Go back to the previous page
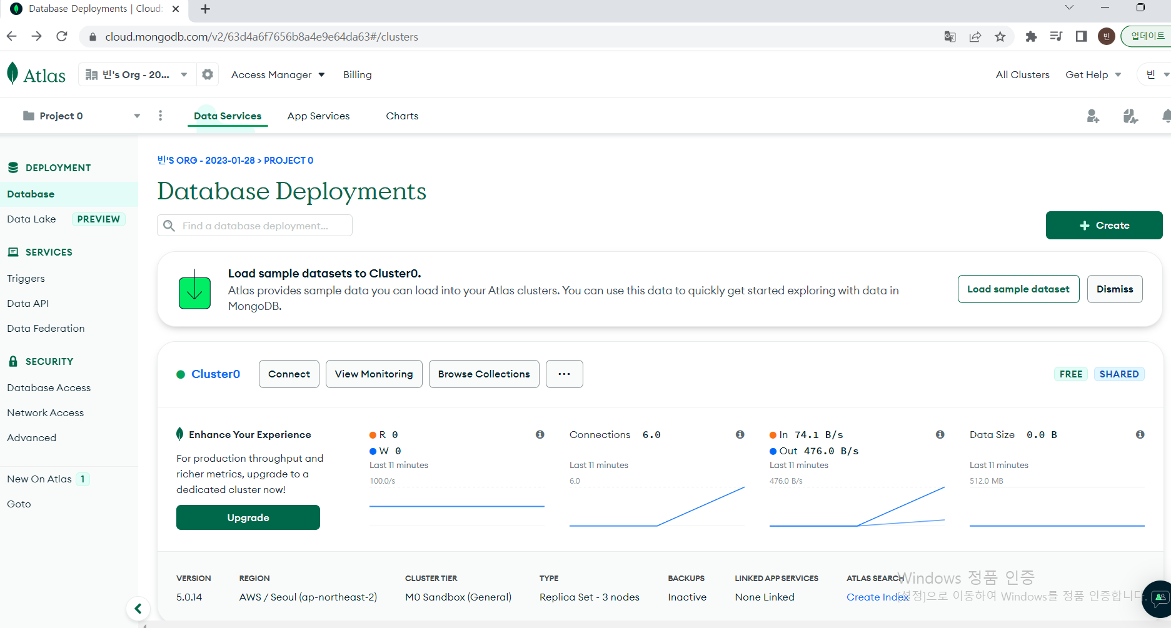 [11, 36]
